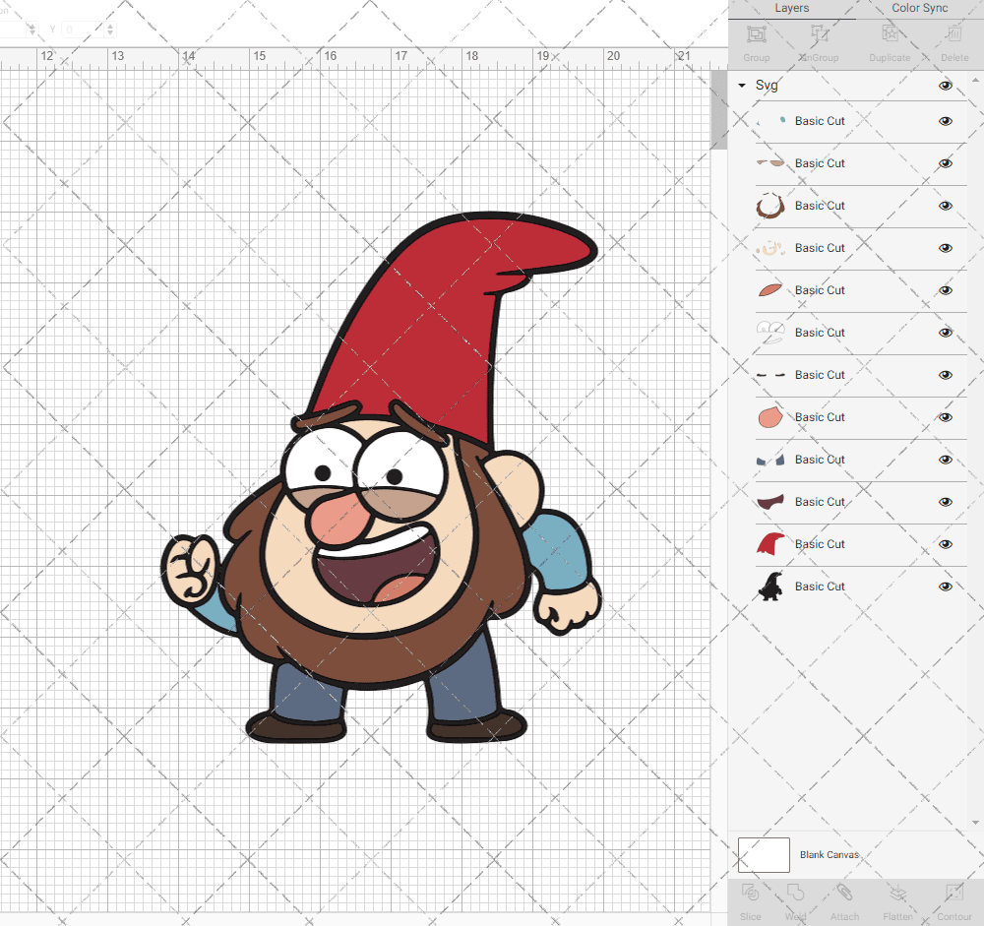The image size is (984, 926).
Task: Switch to the Layers tab
Action: click(x=791, y=8)
